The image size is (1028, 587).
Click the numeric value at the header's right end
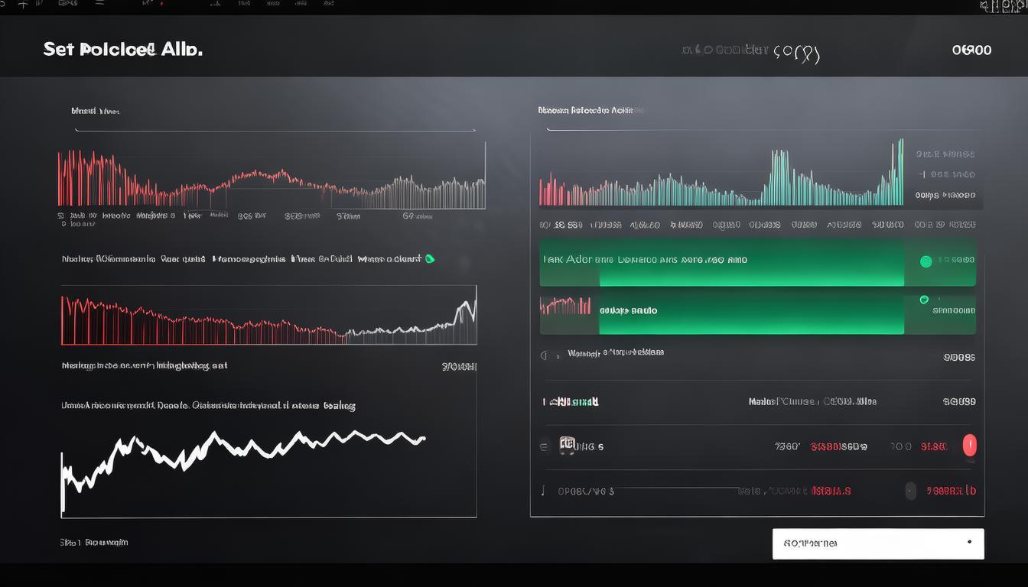coord(971,50)
